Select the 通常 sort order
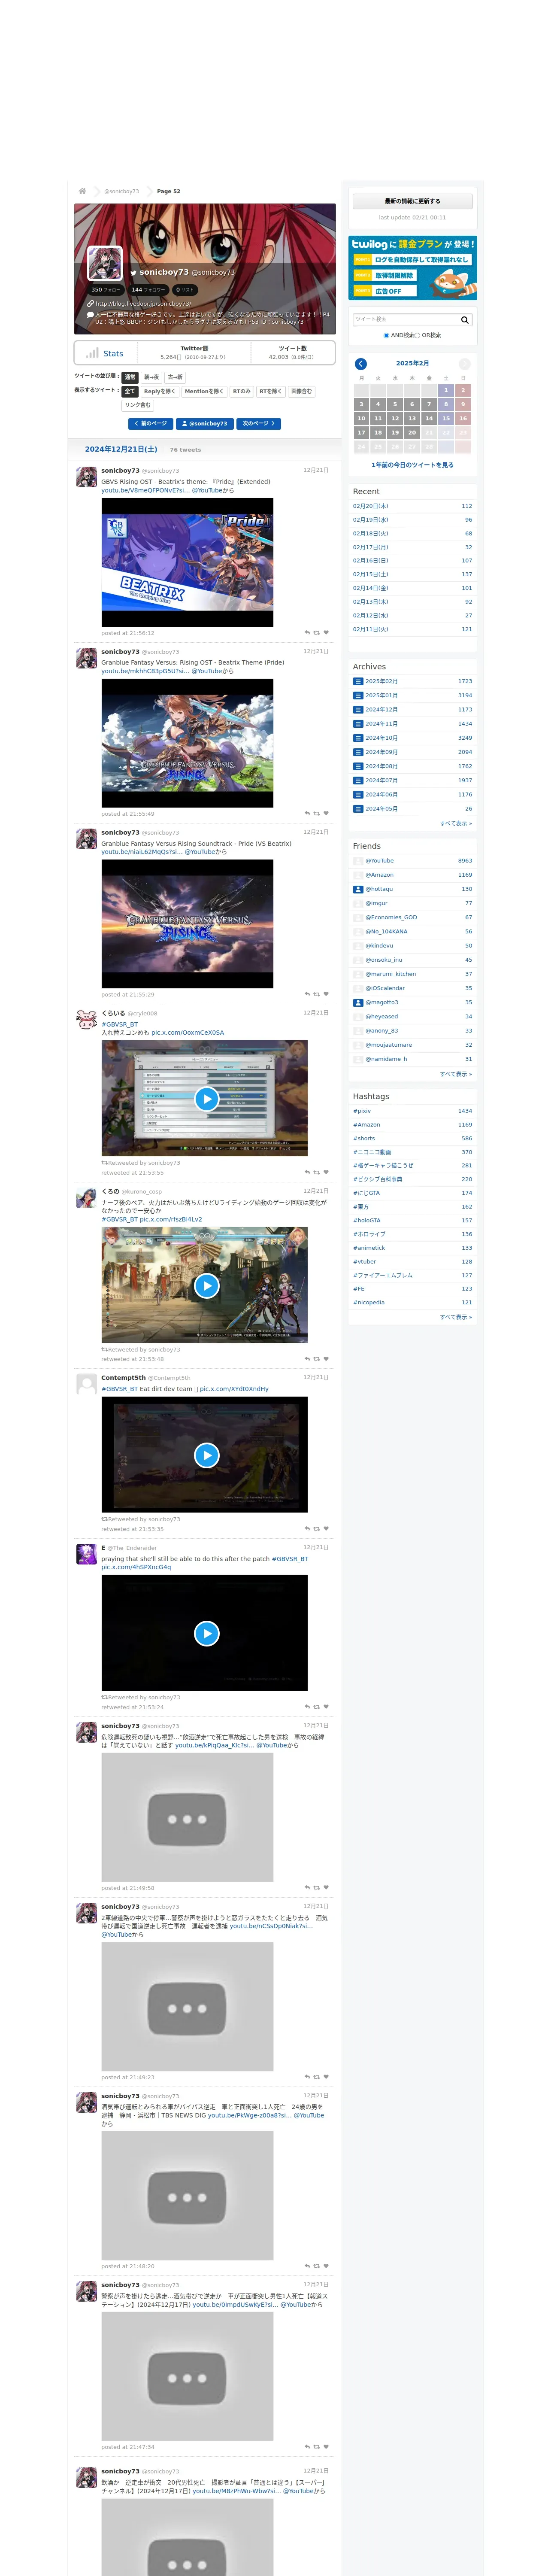Screen dimensions: 551x2576 pyautogui.click(x=130, y=377)
